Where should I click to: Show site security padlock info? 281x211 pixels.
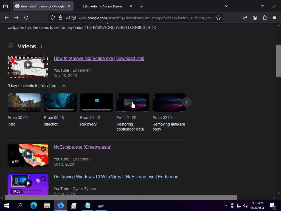[60, 18]
